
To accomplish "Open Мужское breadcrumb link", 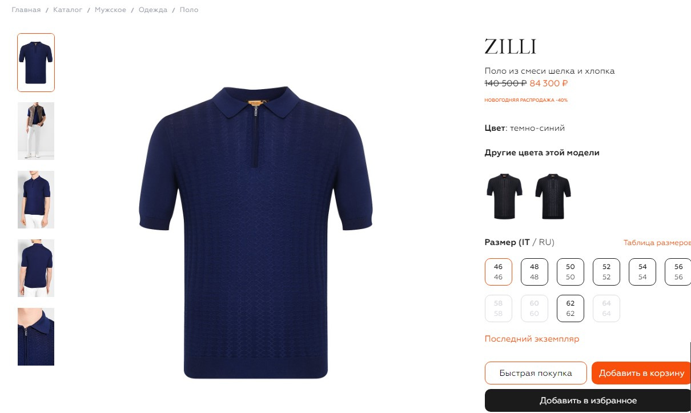I will [x=110, y=10].
